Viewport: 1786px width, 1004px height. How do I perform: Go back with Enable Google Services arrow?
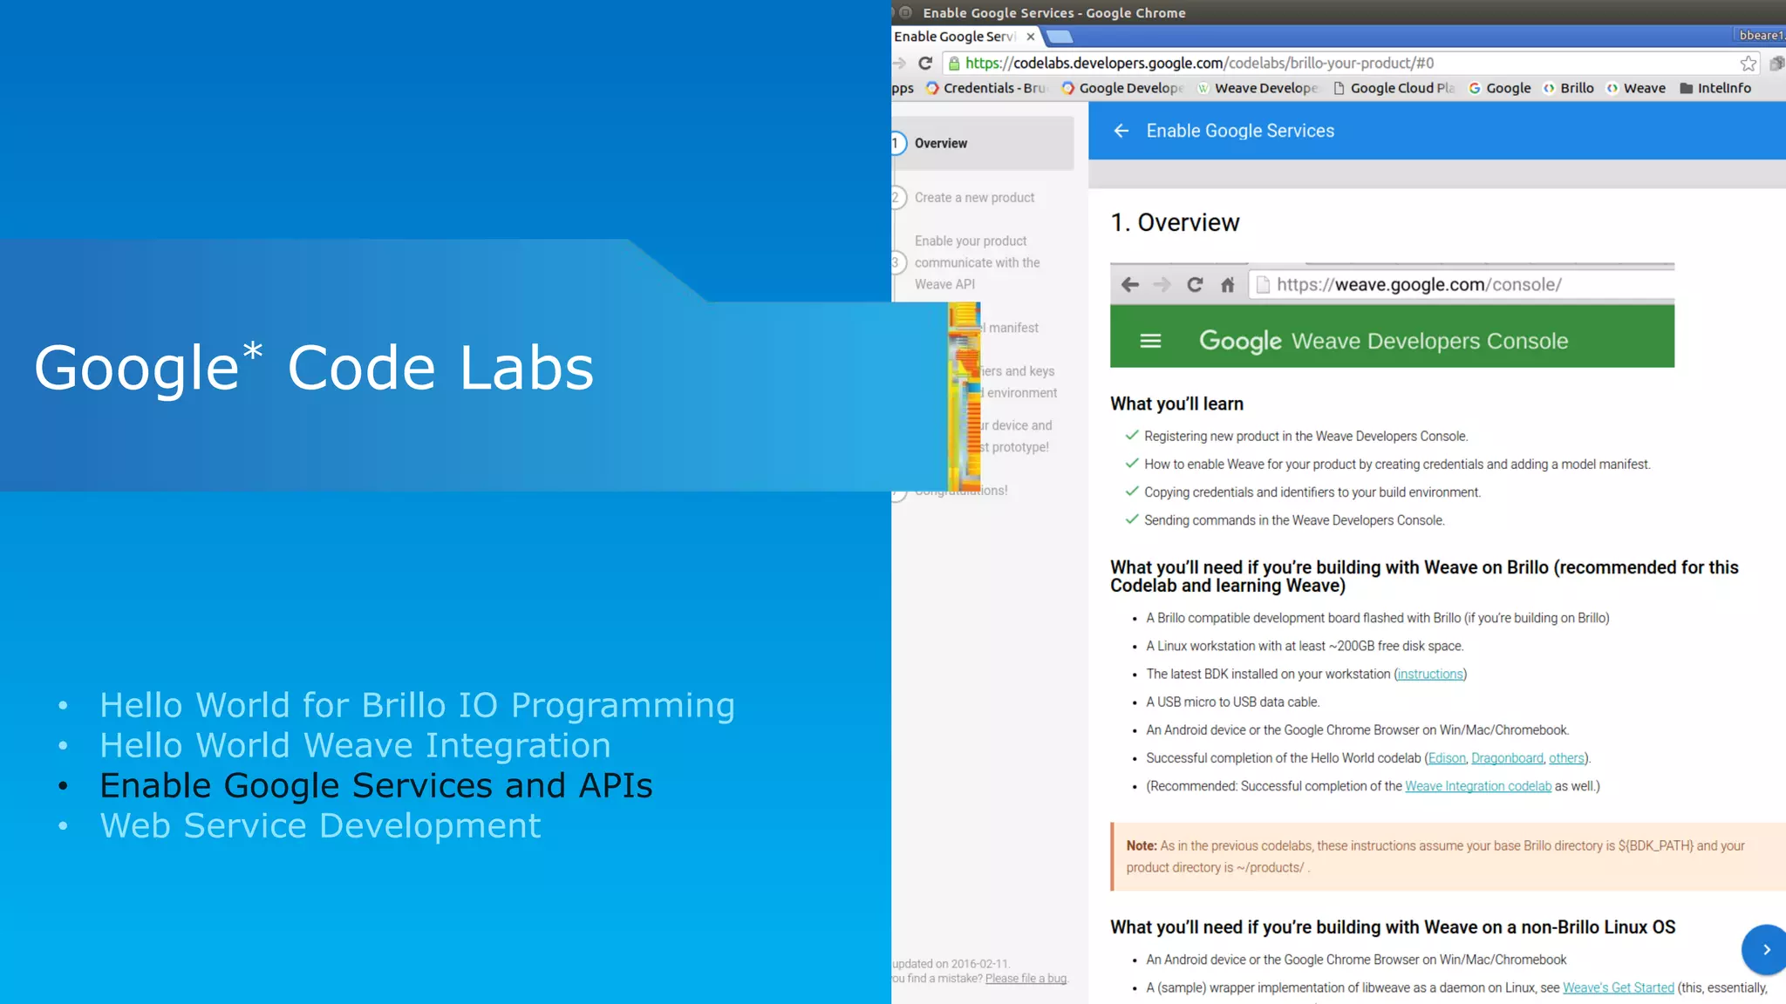pos(1121,131)
